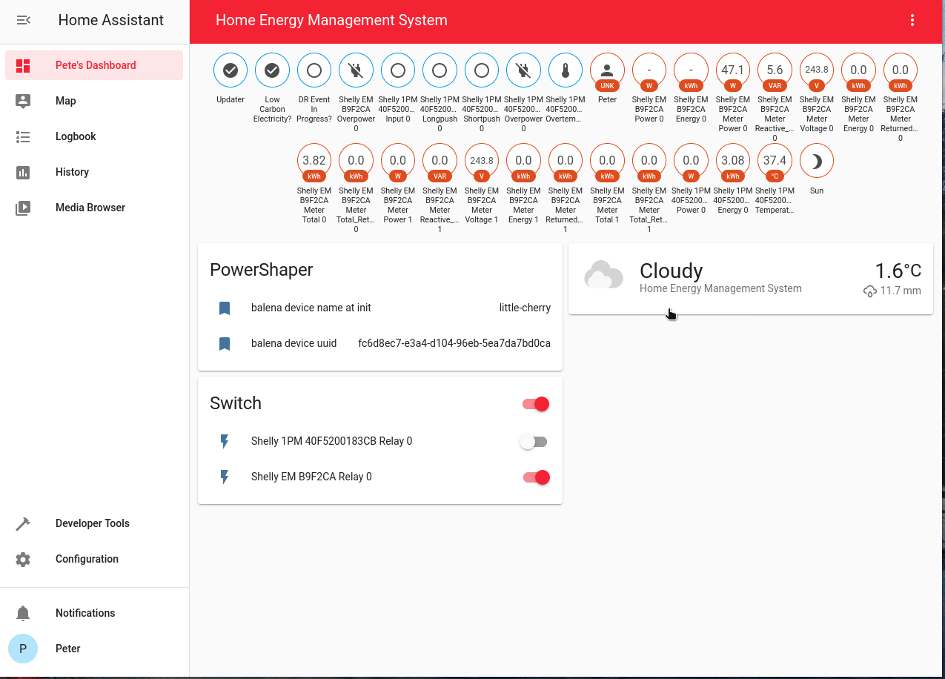Click balena device name at init row

coord(380,308)
